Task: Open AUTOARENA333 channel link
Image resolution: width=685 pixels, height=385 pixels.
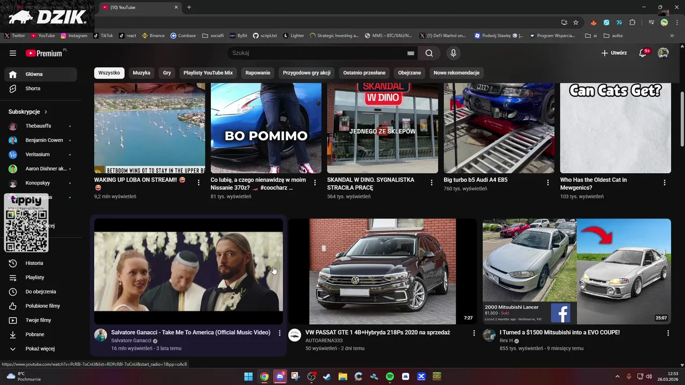Action: tap(324, 341)
